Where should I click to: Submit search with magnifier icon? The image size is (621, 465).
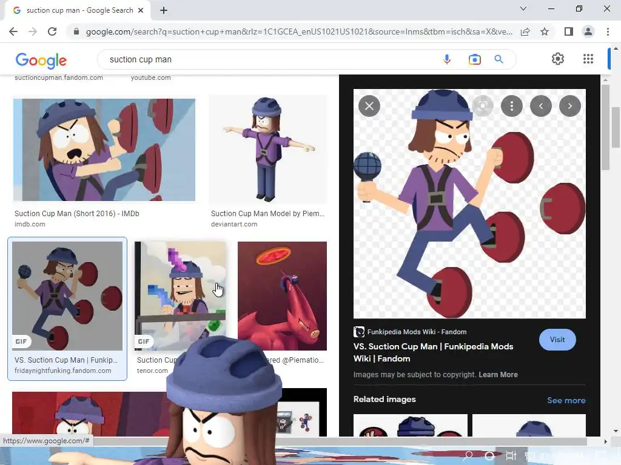click(498, 59)
